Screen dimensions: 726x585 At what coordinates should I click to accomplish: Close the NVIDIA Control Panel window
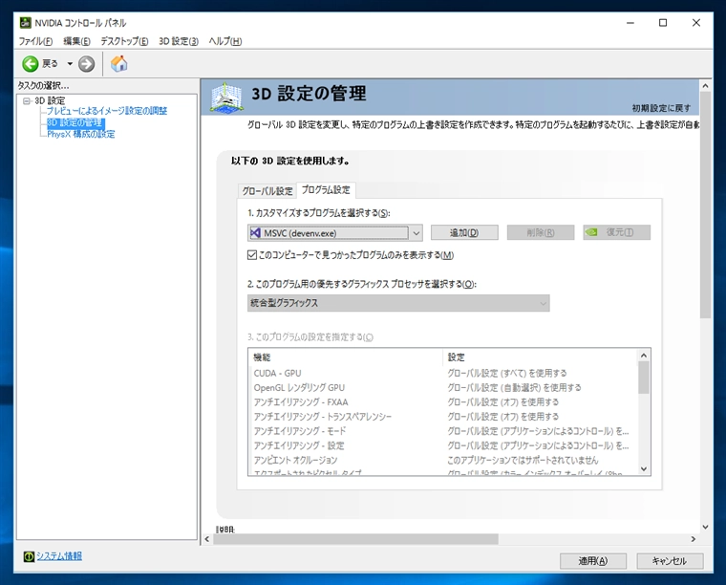coord(695,23)
